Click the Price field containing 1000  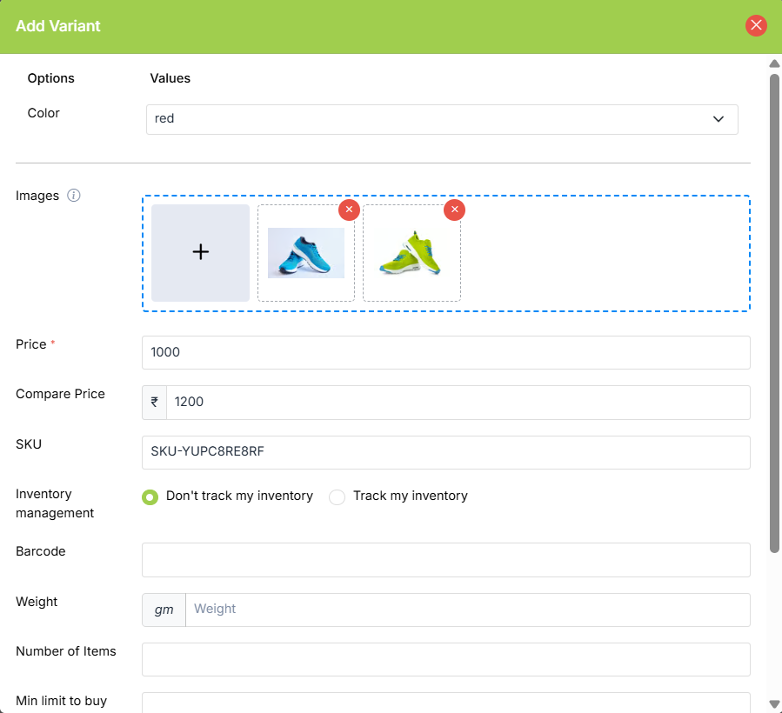tap(445, 352)
